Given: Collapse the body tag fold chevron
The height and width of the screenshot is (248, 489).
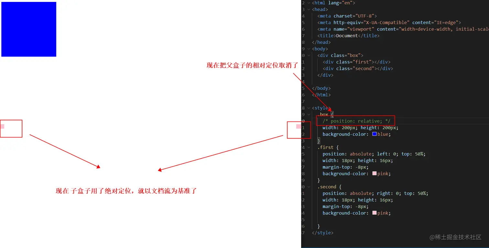Looking at the screenshot, I should point(309,49).
